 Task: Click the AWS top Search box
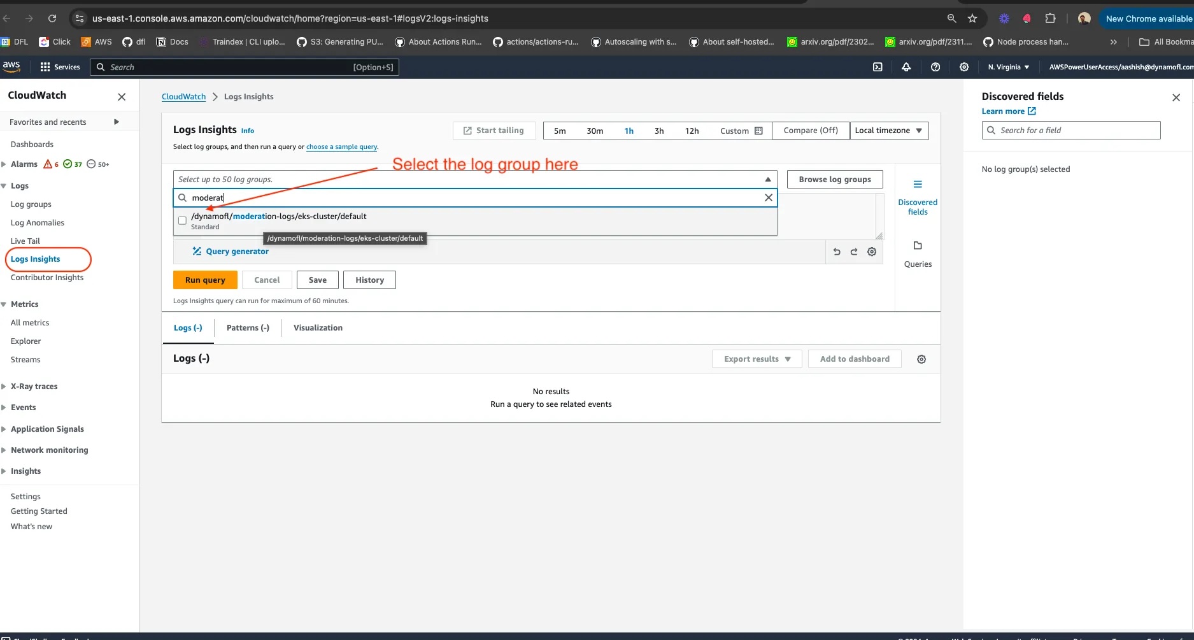point(245,67)
